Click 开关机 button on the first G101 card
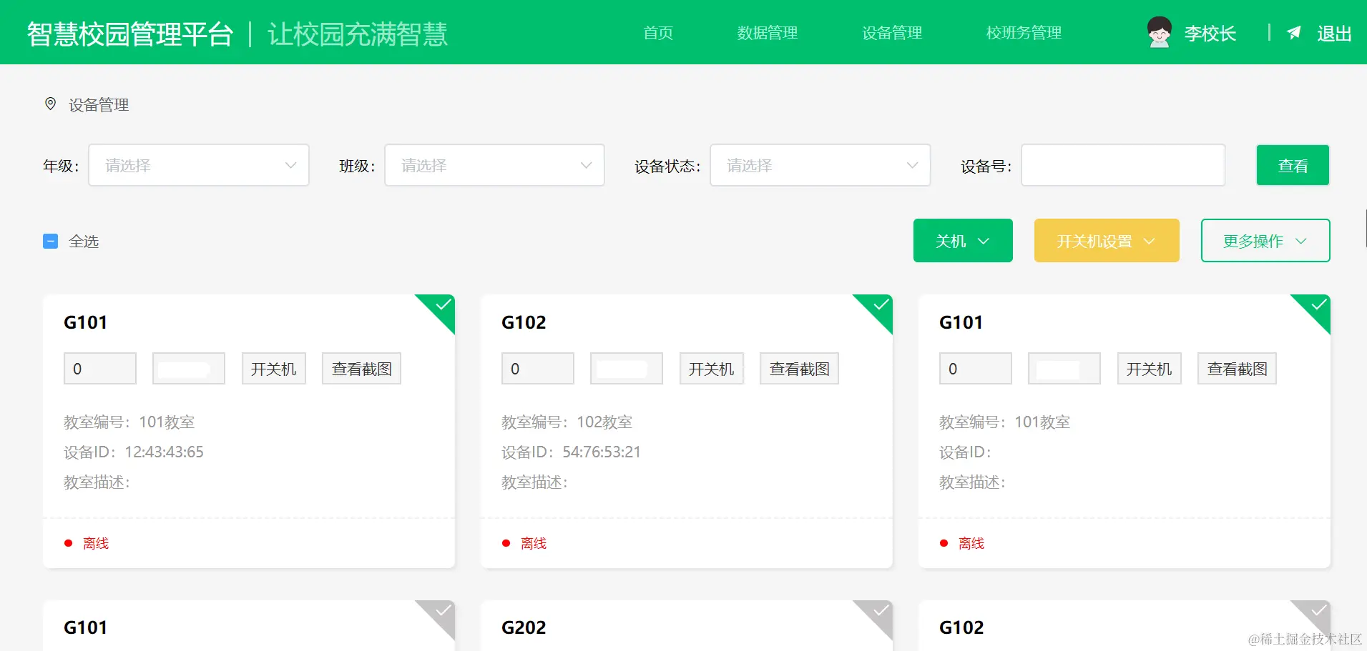Screen dimensions: 1367x651 [x=273, y=368]
